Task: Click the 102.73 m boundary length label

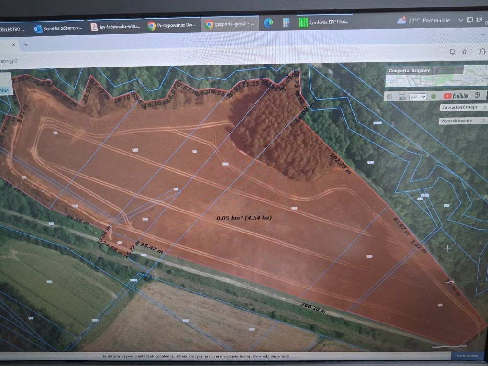Action: tap(340, 164)
